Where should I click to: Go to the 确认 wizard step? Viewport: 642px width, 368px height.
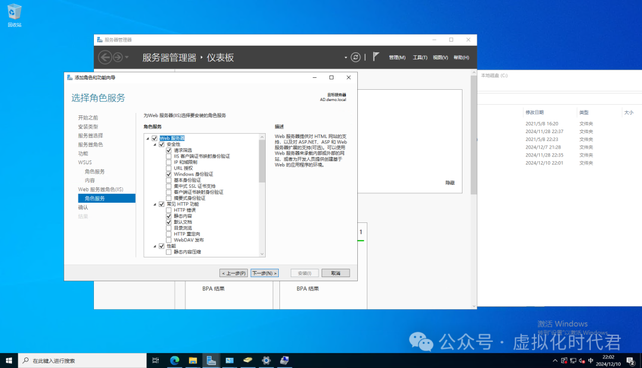(83, 207)
